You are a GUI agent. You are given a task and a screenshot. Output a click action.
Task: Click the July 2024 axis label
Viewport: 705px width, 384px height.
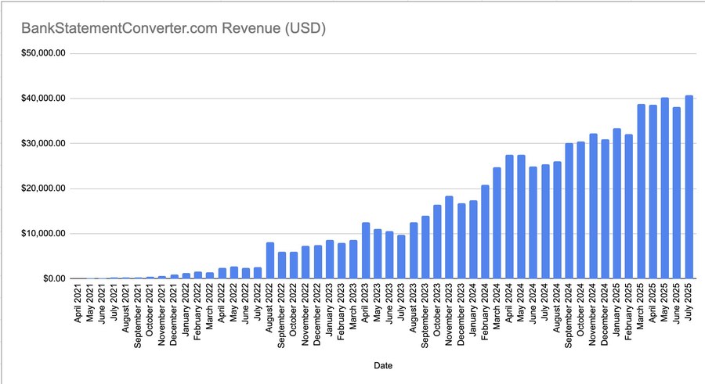click(x=545, y=301)
